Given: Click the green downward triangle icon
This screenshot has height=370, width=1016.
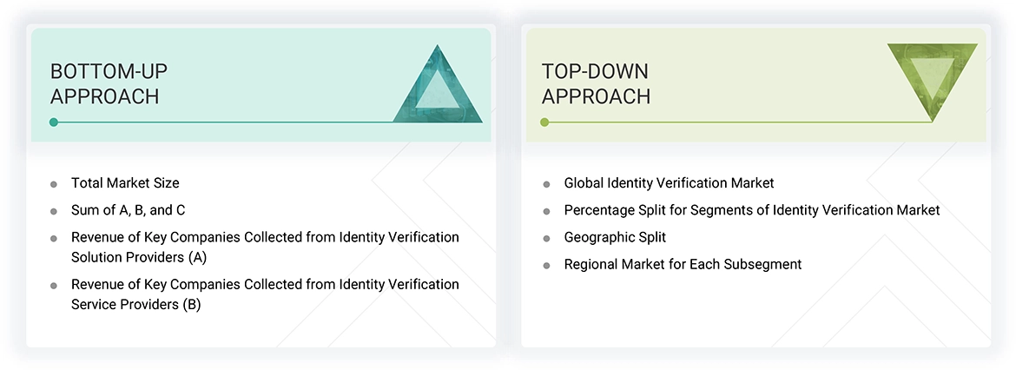Looking at the screenshot, I should [932, 79].
